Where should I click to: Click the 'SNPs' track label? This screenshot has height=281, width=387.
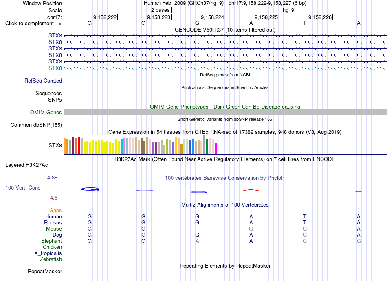pos(55,100)
